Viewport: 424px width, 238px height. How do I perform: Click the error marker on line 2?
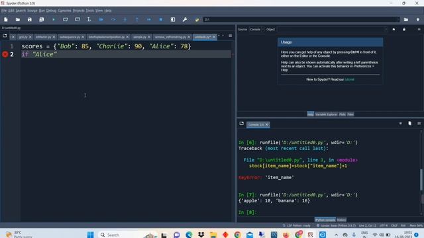click(5, 54)
